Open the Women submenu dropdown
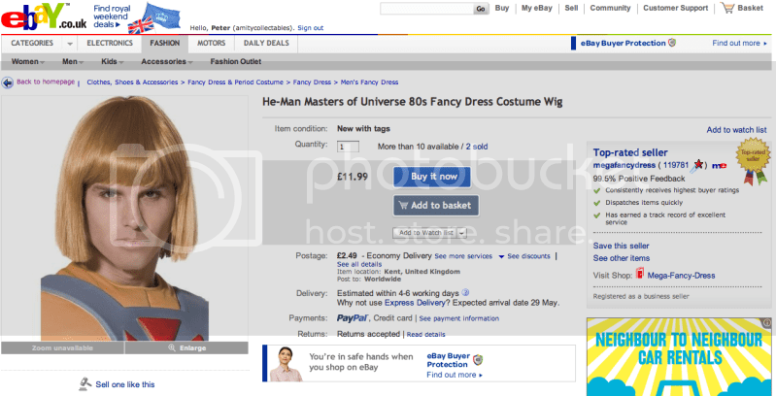 point(28,62)
